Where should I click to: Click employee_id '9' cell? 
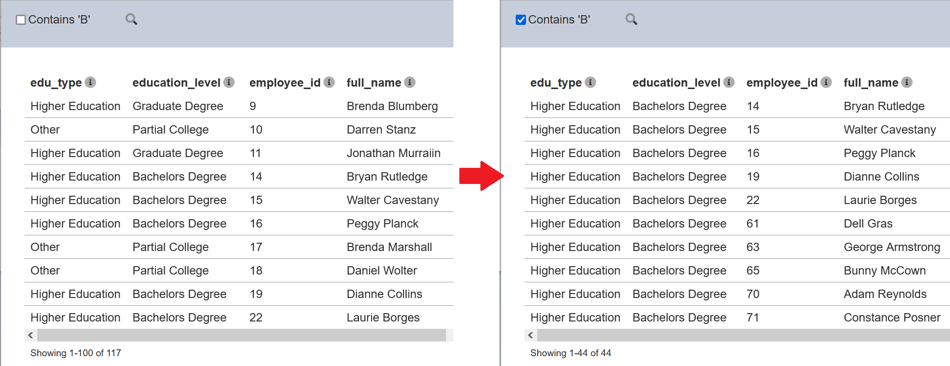(252, 106)
